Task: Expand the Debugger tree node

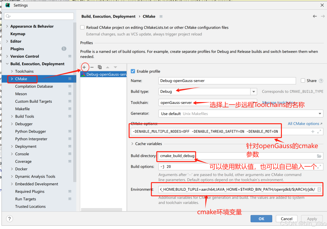Action: pyautogui.click(x=12, y=124)
